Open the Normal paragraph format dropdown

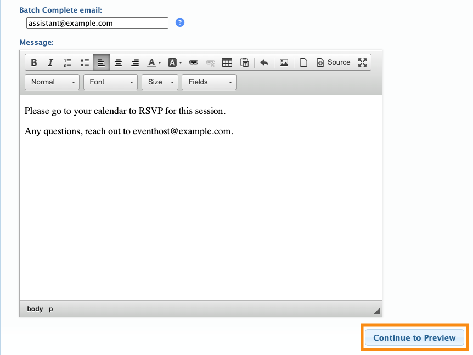(x=52, y=82)
